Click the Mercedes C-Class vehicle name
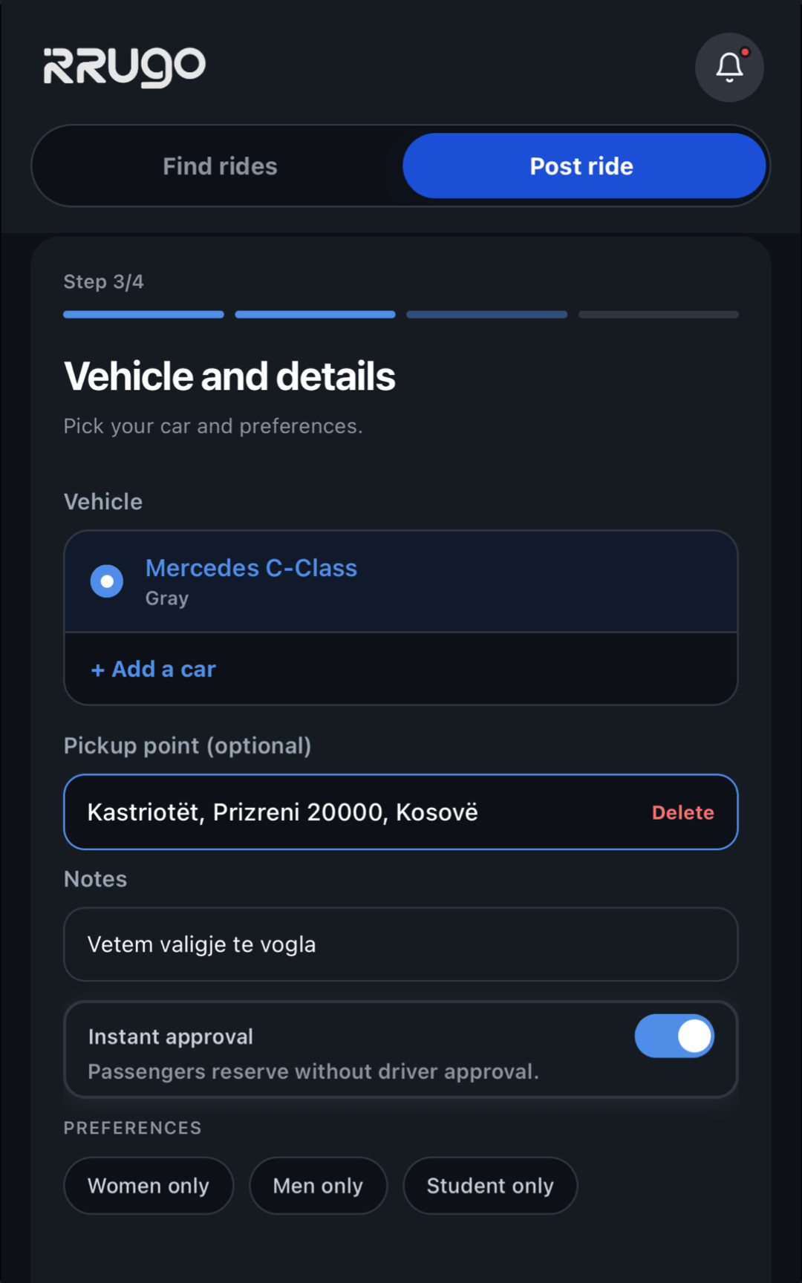 click(x=251, y=568)
